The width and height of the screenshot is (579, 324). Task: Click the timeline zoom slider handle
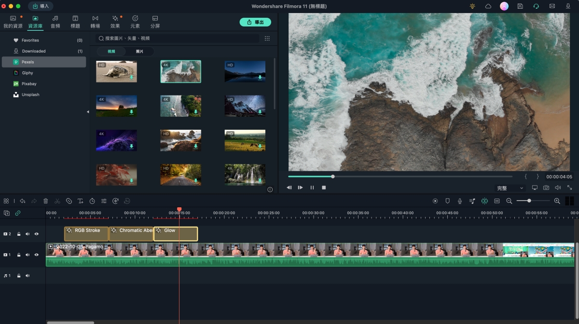pyautogui.click(x=529, y=201)
